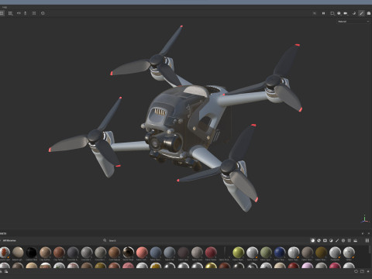This screenshot has height=279, width=372.
Task: Select the dark navy blue sphere material
Action: (280, 252)
